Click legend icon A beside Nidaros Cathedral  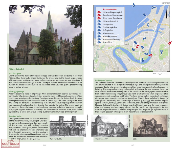99,21
